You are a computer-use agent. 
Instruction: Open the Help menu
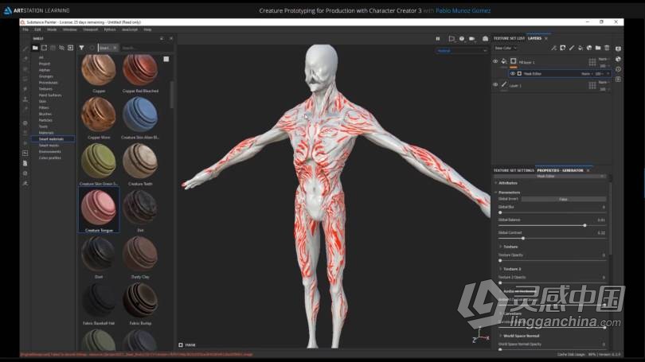[147, 29]
